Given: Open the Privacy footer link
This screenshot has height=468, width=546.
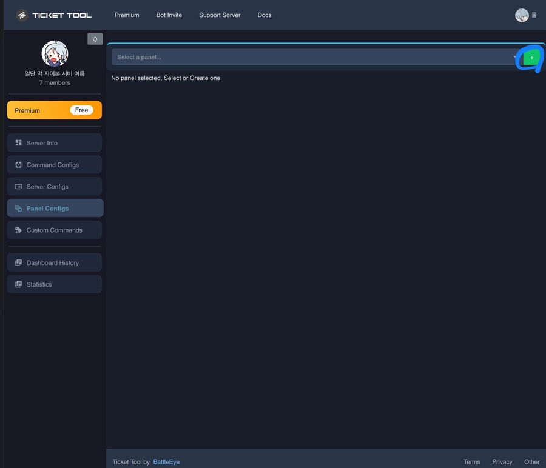Looking at the screenshot, I should point(502,462).
